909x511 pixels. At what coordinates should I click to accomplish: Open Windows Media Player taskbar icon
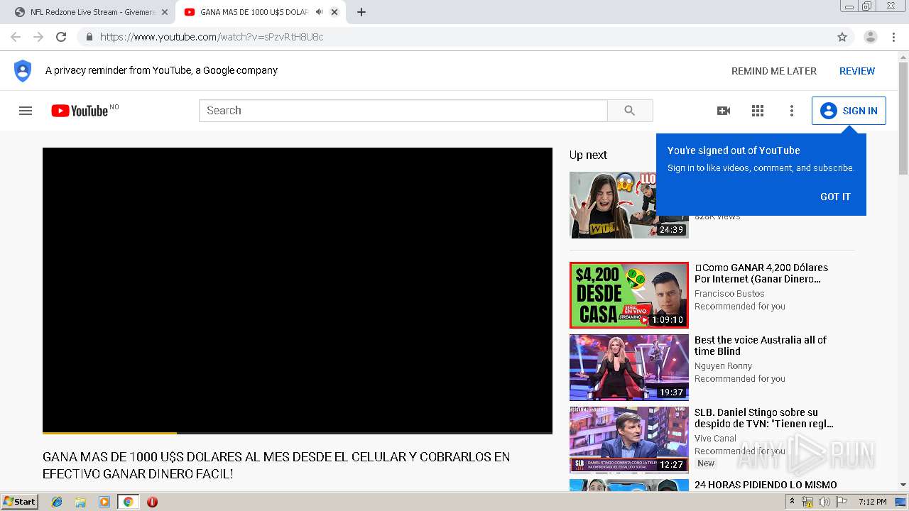point(104,502)
